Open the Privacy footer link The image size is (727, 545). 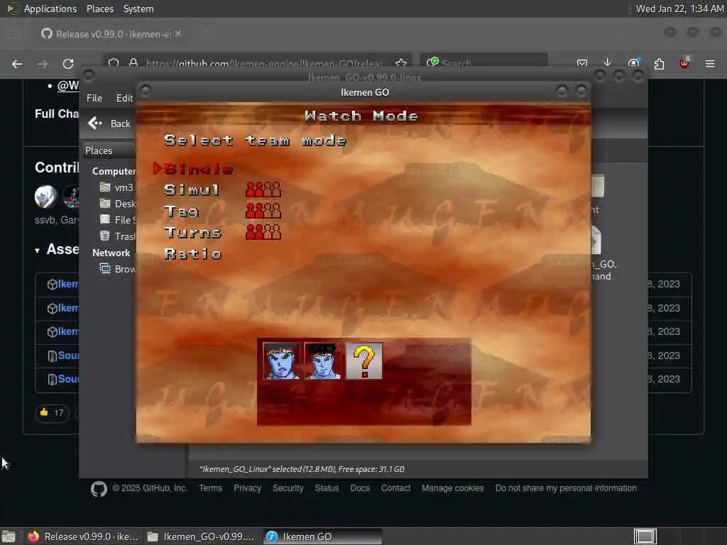tap(247, 488)
